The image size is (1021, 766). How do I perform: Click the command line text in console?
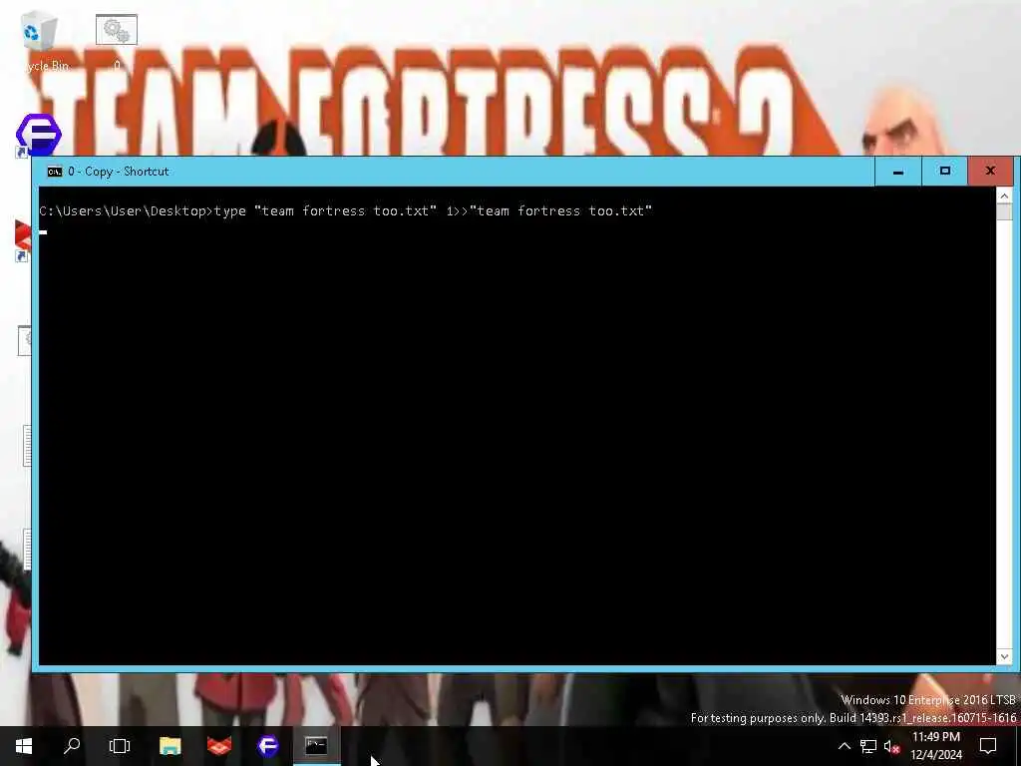coord(345,211)
